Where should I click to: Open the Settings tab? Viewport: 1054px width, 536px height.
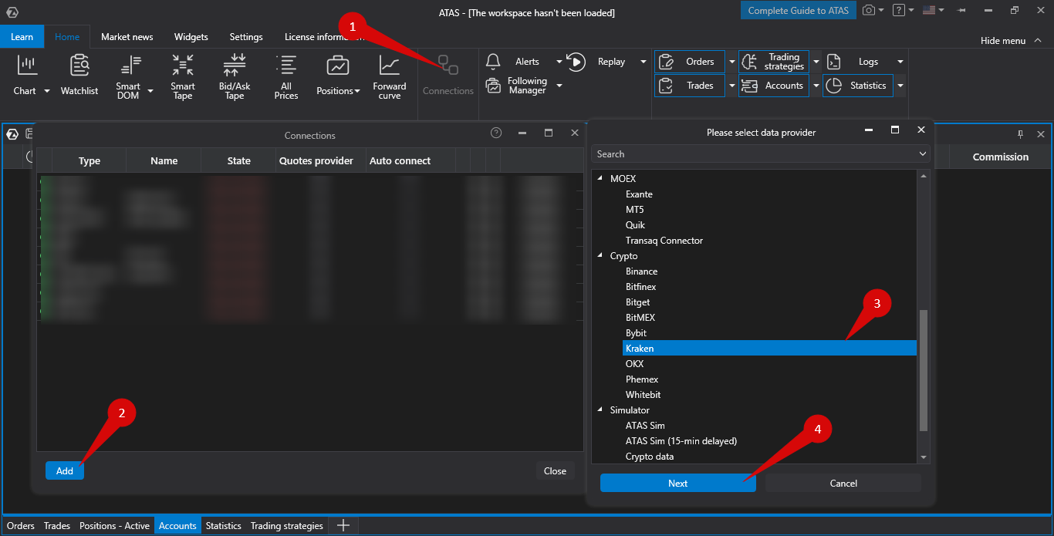tap(246, 37)
